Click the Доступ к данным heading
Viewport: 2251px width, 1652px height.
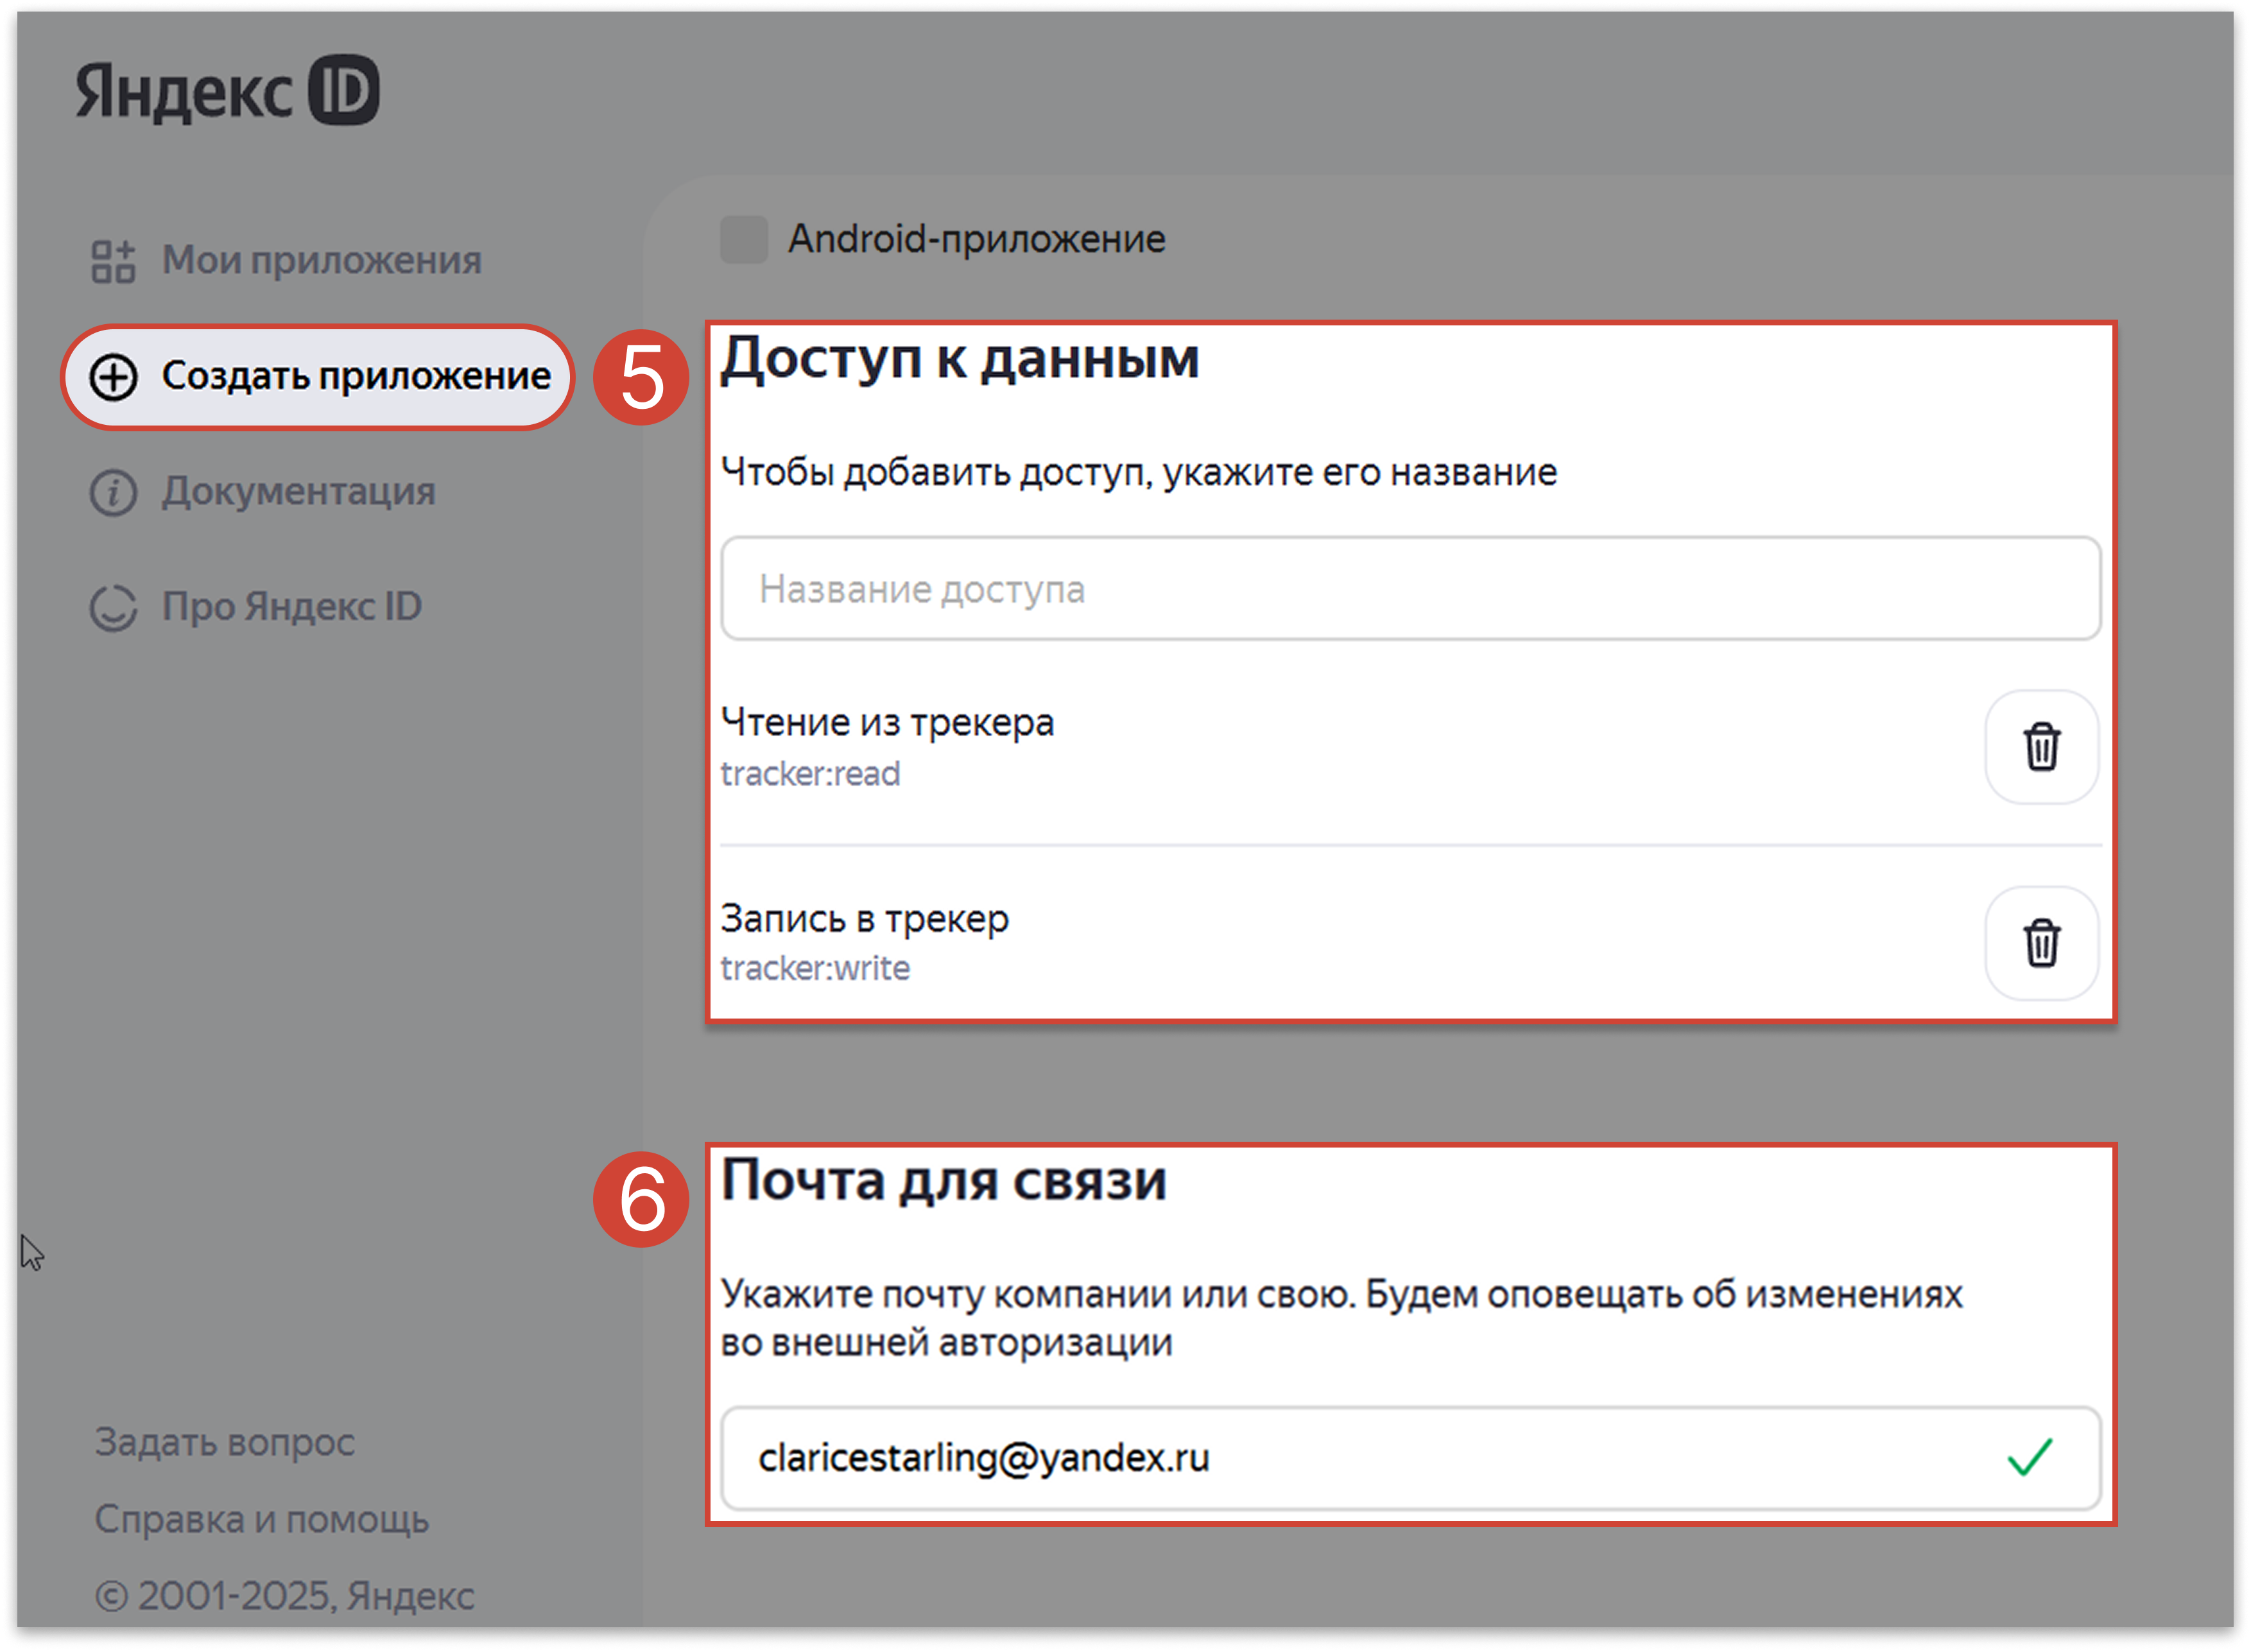click(960, 359)
